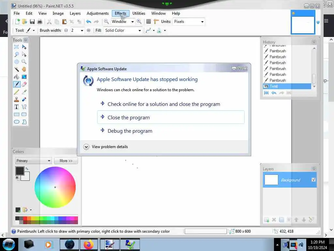Screen dimensions: 334x251
Task: Click the New image toolbar icon
Action: tap(17, 22)
